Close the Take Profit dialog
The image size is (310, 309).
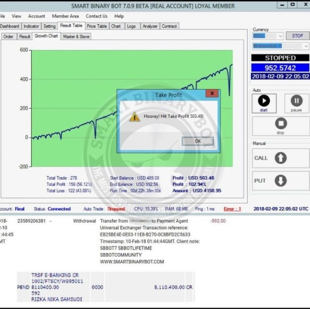(x=212, y=94)
